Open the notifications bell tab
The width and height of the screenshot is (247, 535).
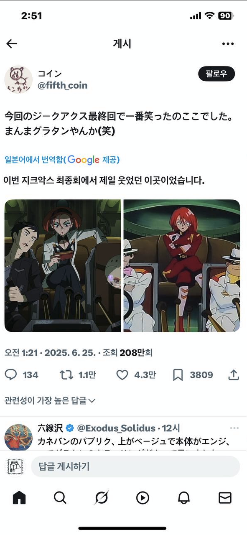tap(184, 497)
